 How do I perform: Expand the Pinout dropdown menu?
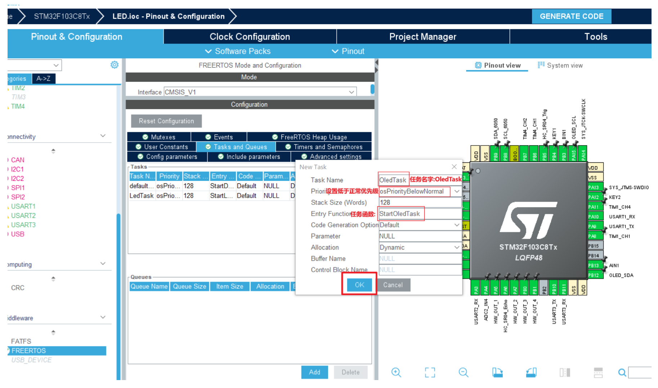pyautogui.click(x=348, y=51)
